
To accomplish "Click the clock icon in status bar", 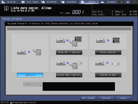I will [x=2, y=102].
